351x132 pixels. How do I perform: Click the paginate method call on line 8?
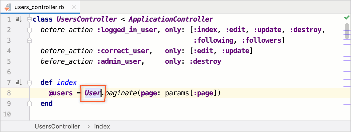tap(121, 93)
